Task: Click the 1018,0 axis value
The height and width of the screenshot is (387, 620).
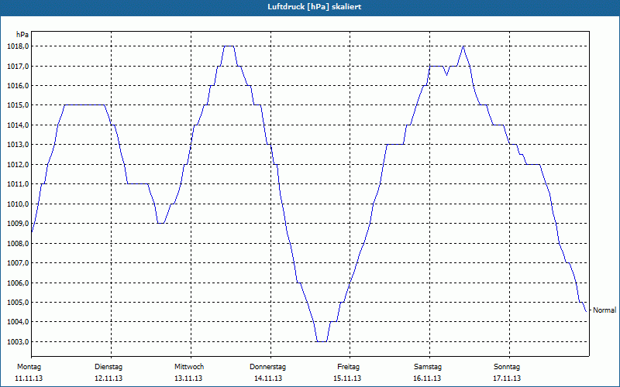Action: coord(18,46)
